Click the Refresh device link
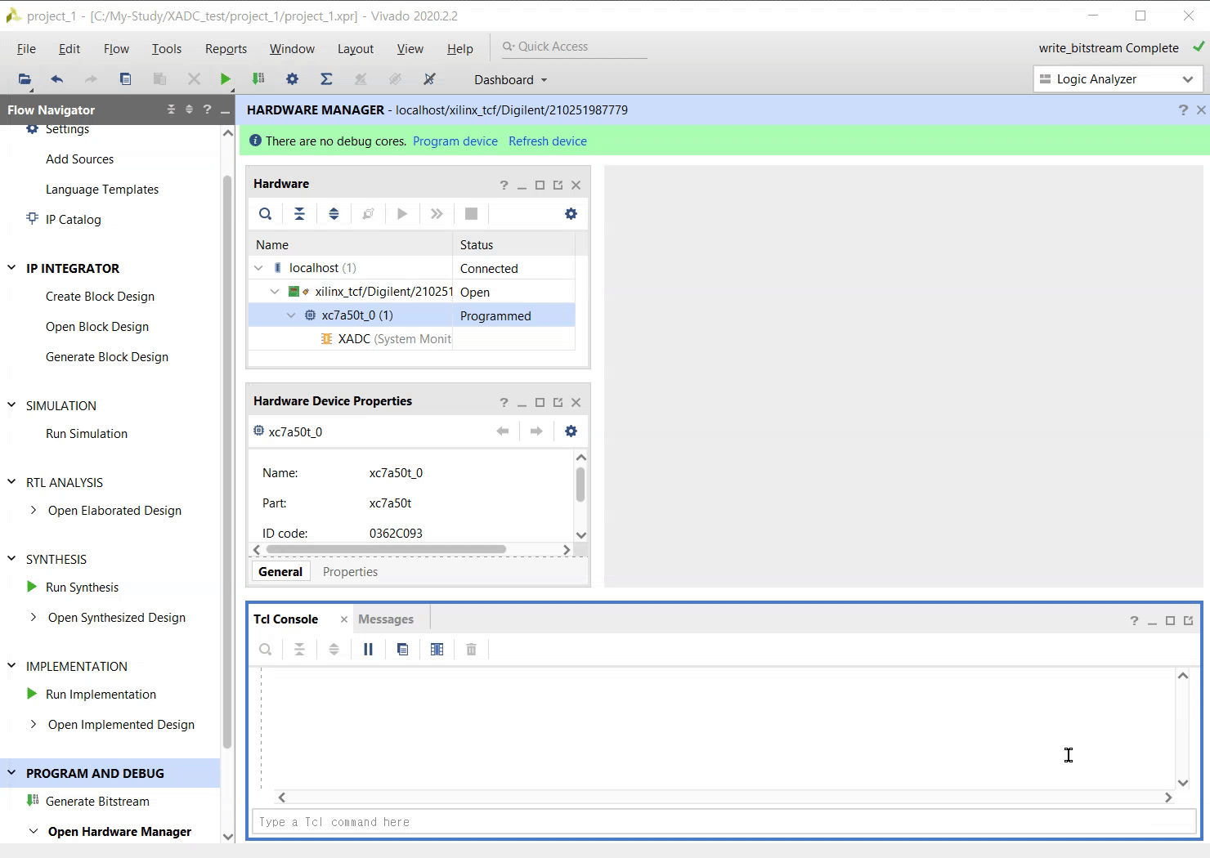Image resolution: width=1210 pixels, height=858 pixels. pyautogui.click(x=548, y=141)
